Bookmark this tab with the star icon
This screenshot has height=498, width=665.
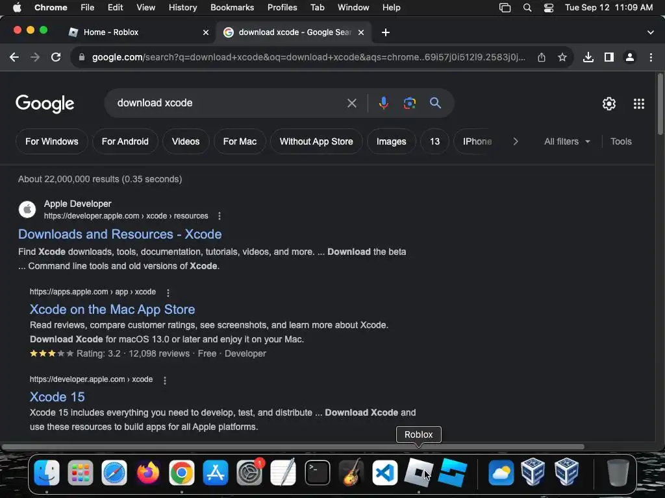(562, 57)
